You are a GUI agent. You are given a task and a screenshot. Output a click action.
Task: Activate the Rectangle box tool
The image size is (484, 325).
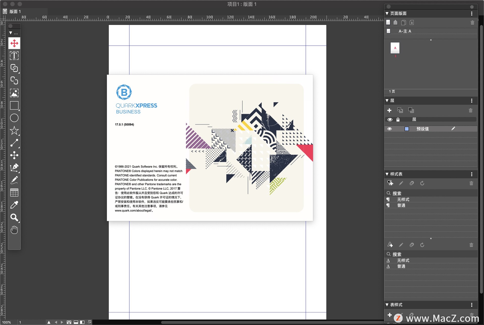click(x=14, y=106)
